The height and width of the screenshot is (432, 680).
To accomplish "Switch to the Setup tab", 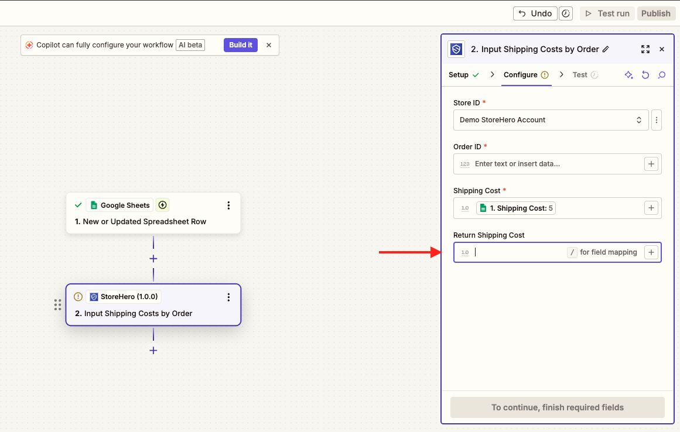I will pyautogui.click(x=459, y=75).
